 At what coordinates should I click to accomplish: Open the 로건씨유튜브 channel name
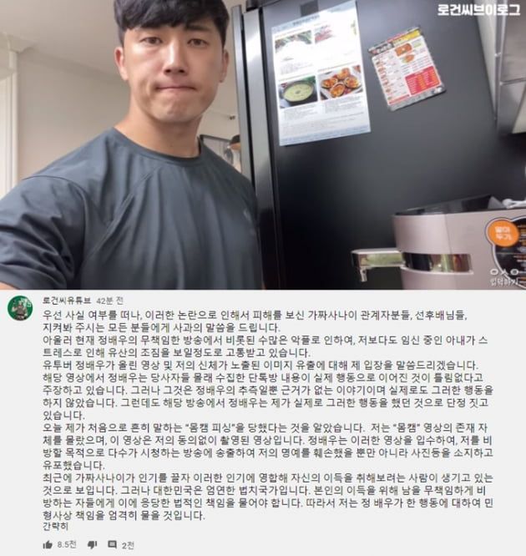point(67,301)
